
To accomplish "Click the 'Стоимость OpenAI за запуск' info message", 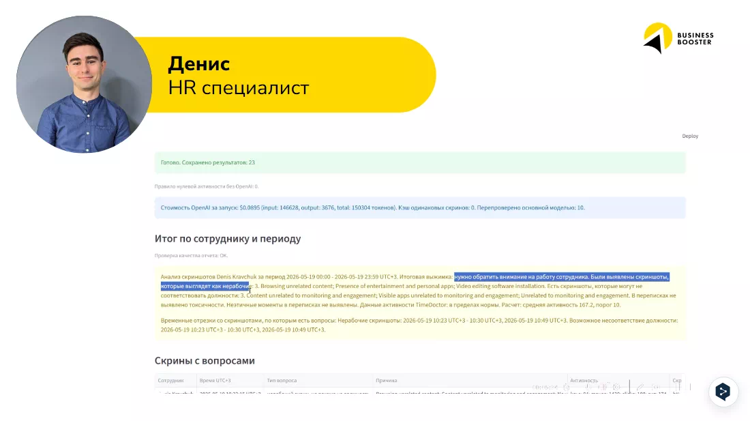I will tap(420, 207).
